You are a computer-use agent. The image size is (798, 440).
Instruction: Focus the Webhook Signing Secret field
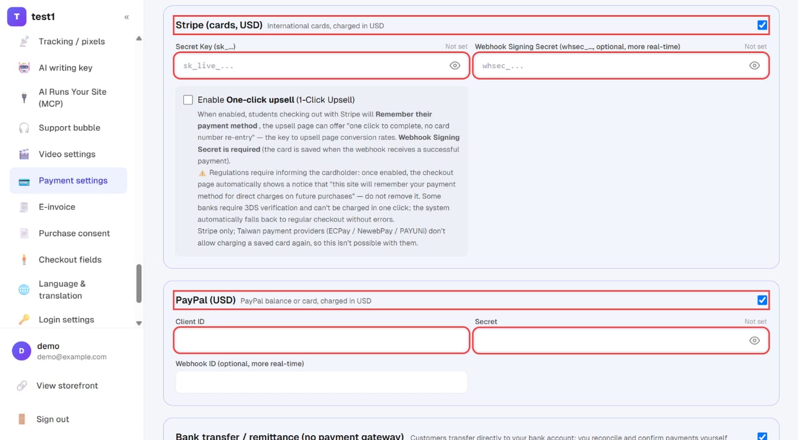pos(621,66)
